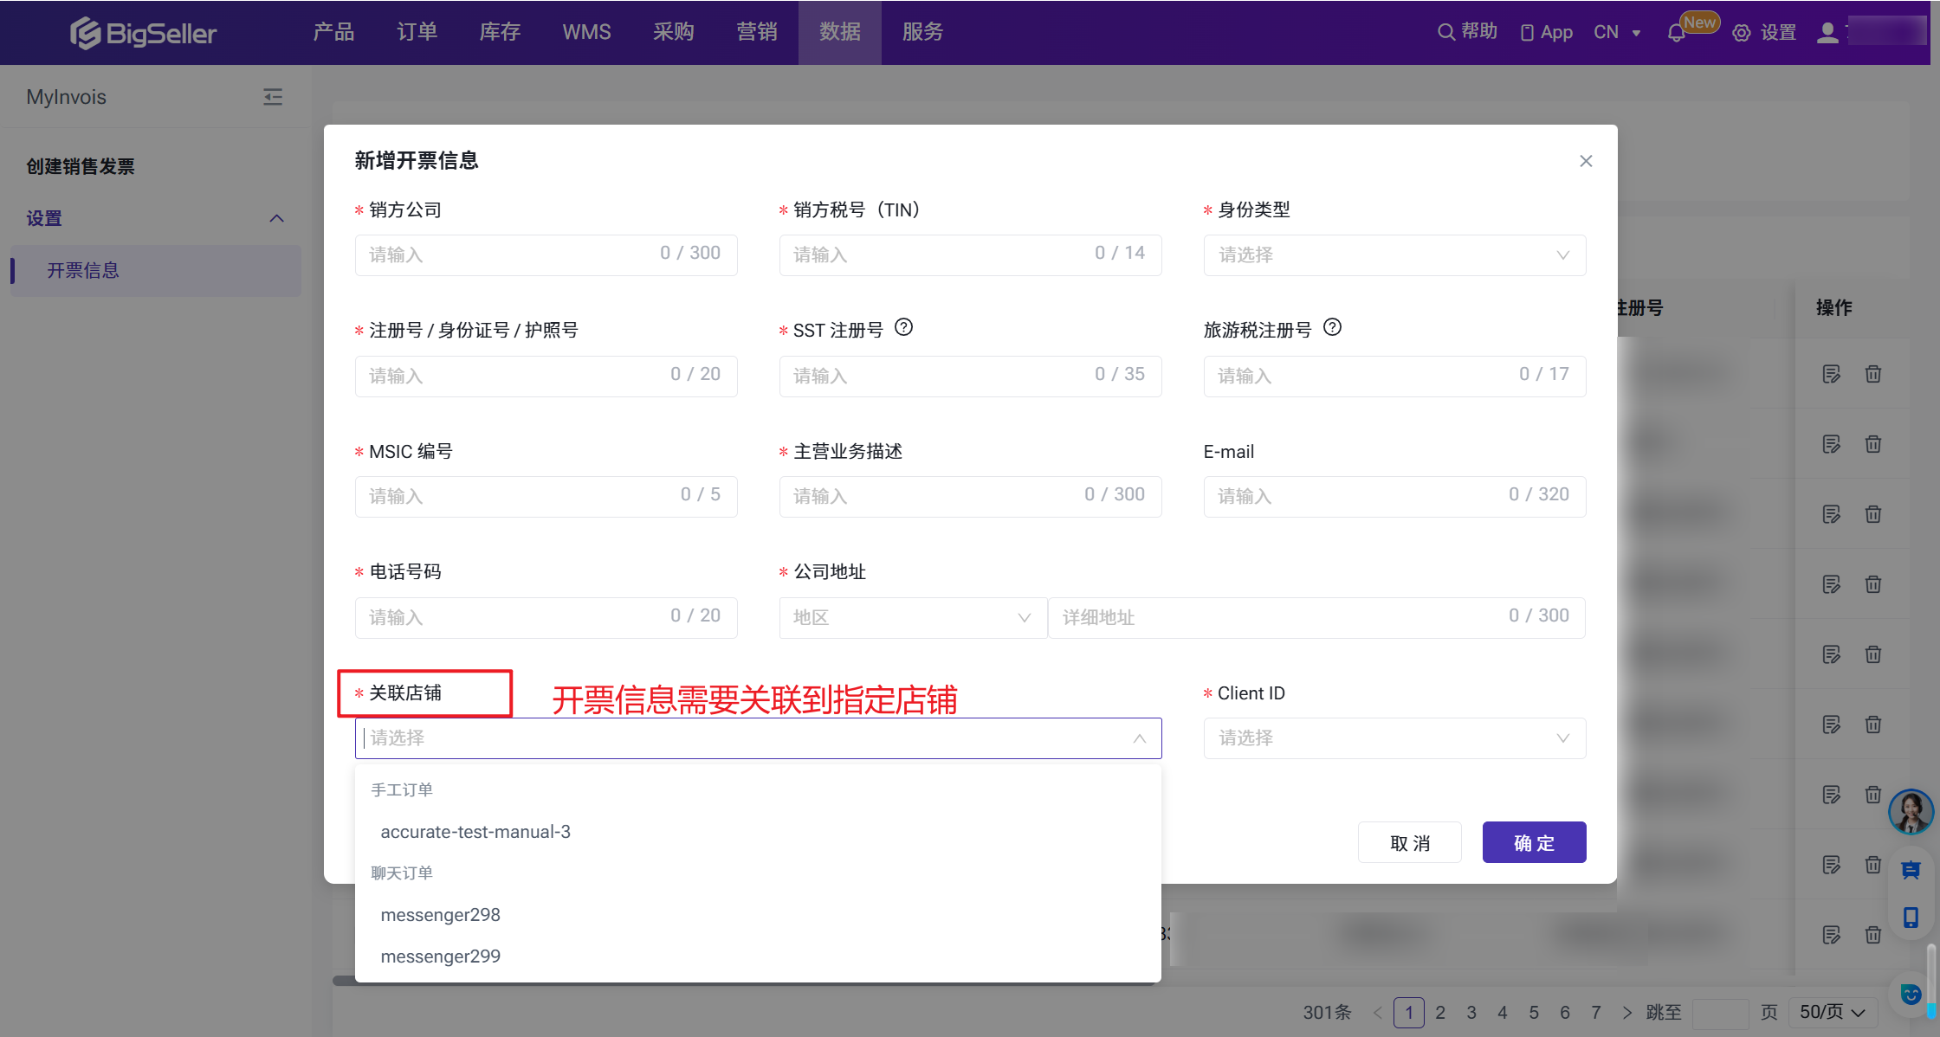The image size is (1940, 1037).
Task: Click edit icon in first table row
Action: click(1831, 374)
